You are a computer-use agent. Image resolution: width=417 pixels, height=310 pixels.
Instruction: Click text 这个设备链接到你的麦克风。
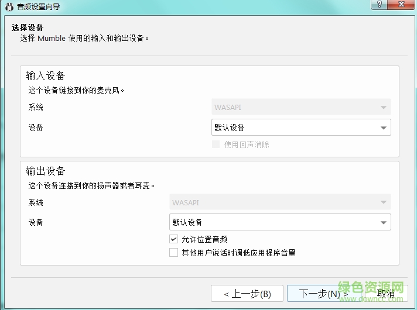tap(76, 90)
